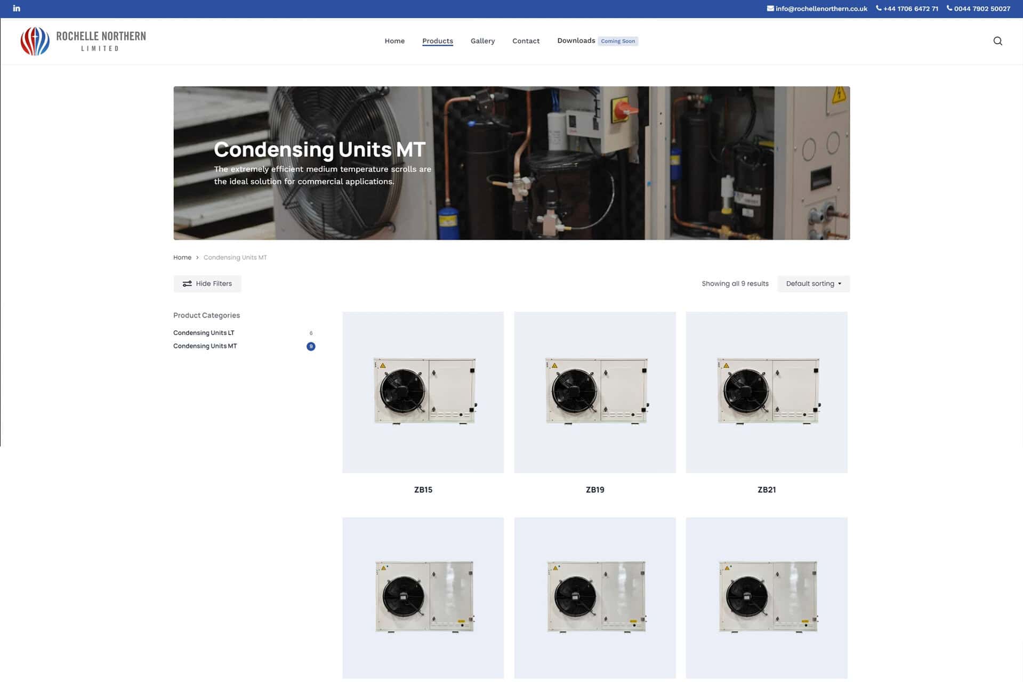Toggle the Hide Filters button

pos(207,283)
